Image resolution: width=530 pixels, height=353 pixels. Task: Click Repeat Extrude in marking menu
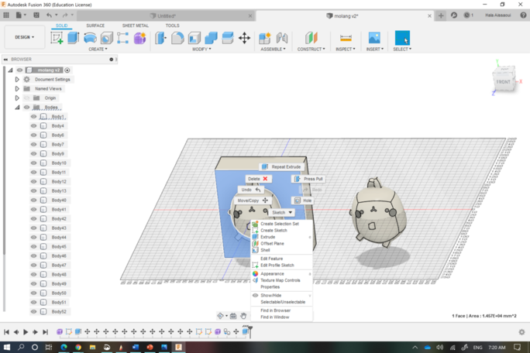[x=282, y=167]
